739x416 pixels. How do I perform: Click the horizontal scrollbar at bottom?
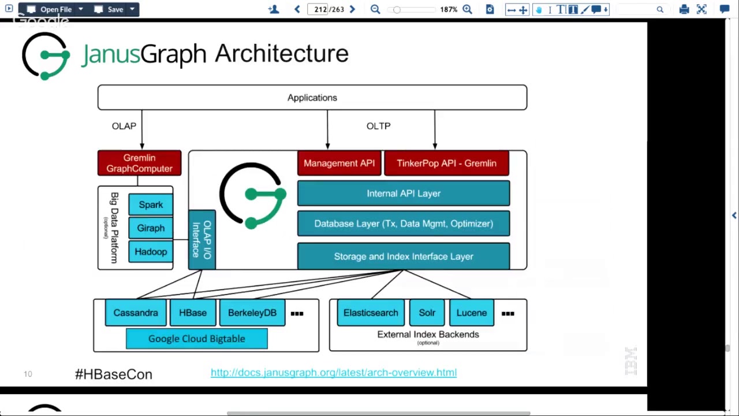(378, 413)
